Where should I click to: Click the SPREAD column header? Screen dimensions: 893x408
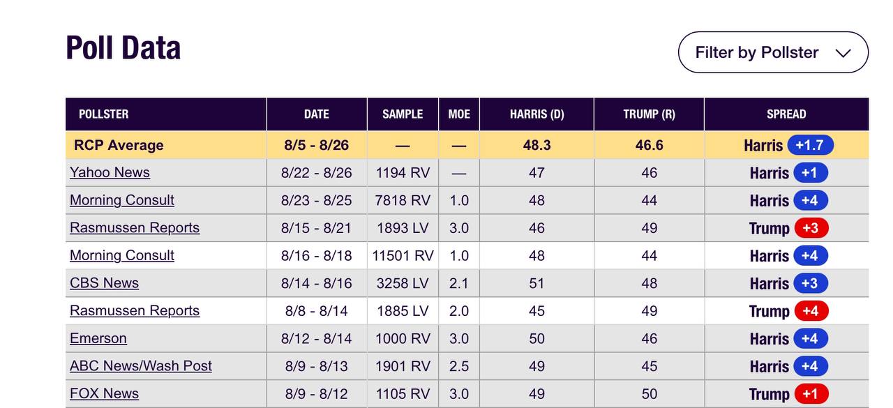click(x=786, y=114)
